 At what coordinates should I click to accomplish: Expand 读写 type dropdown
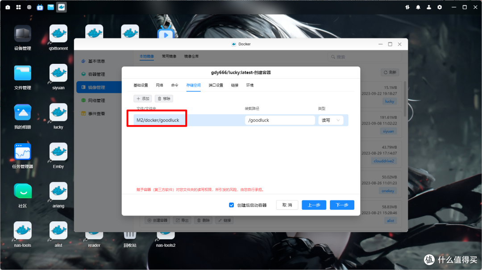coord(331,120)
